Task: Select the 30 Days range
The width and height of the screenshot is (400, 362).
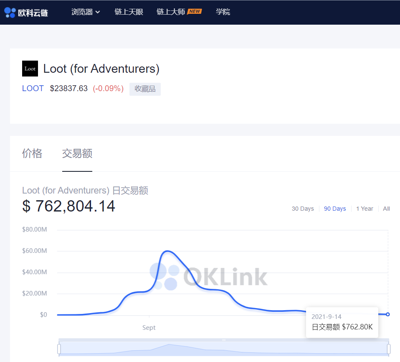Action: [x=303, y=209]
